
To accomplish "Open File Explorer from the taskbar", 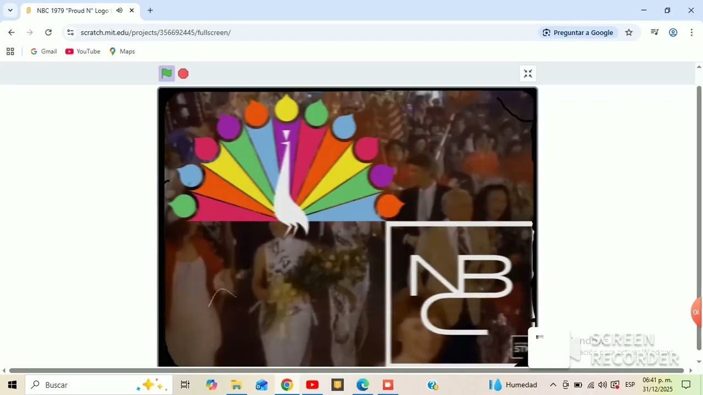I will click(236, 385).
